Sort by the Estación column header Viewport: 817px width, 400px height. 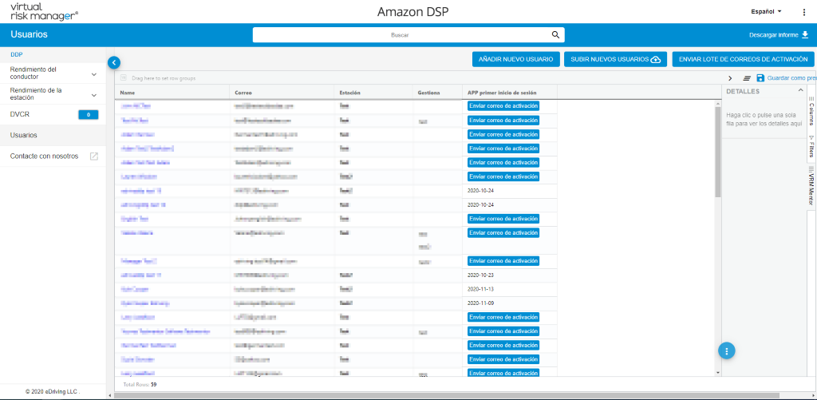[x=349, y=93]
